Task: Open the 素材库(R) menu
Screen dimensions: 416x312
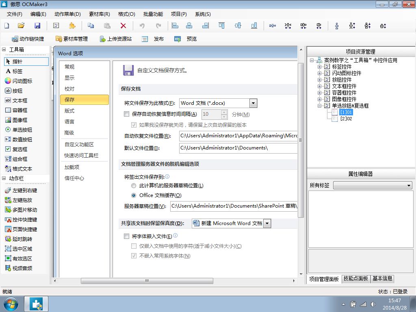Action: [100, 14]
